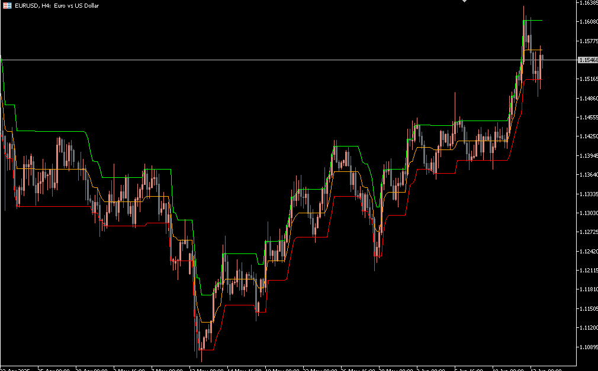This screenshot has width=598, height=371.
Task: Click the 1.16080 price scale label
Action: pyautogui.click(x=587, y=22)
